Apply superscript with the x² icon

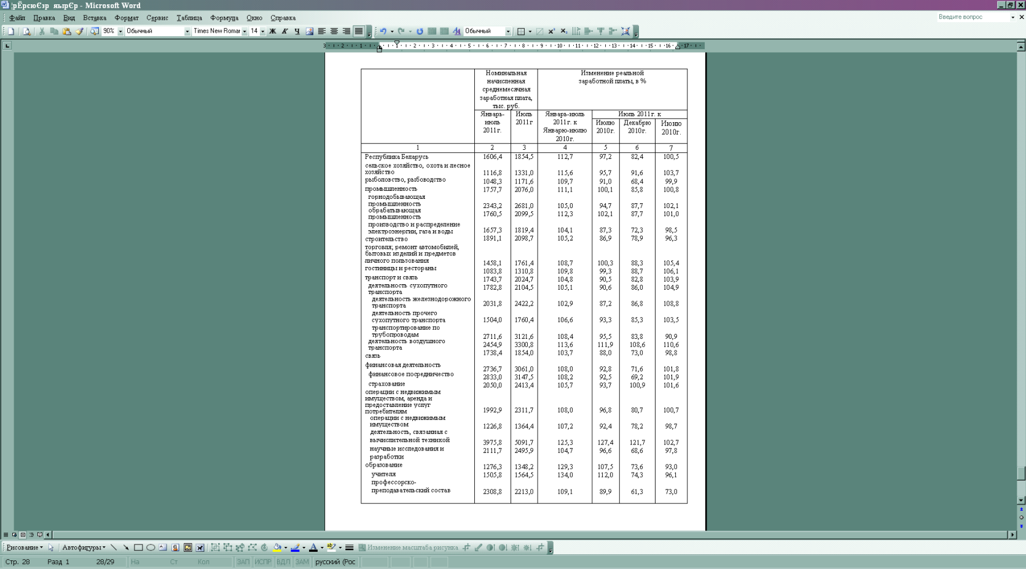(552, 31)
